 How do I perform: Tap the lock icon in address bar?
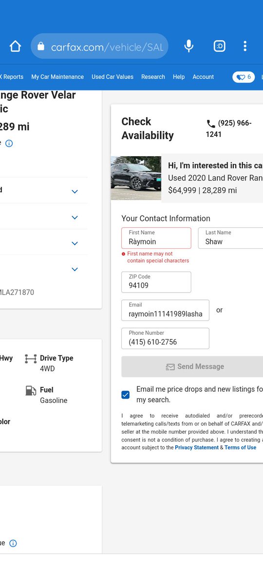coord(41,46)
